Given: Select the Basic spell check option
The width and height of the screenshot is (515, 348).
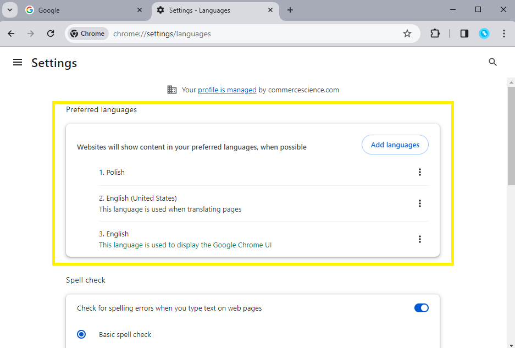Looking at the screenshot, I should point(81,334).
